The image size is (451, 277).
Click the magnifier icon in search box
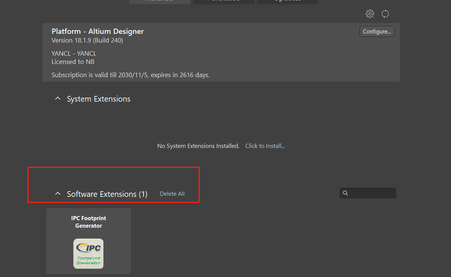[346, 193]
